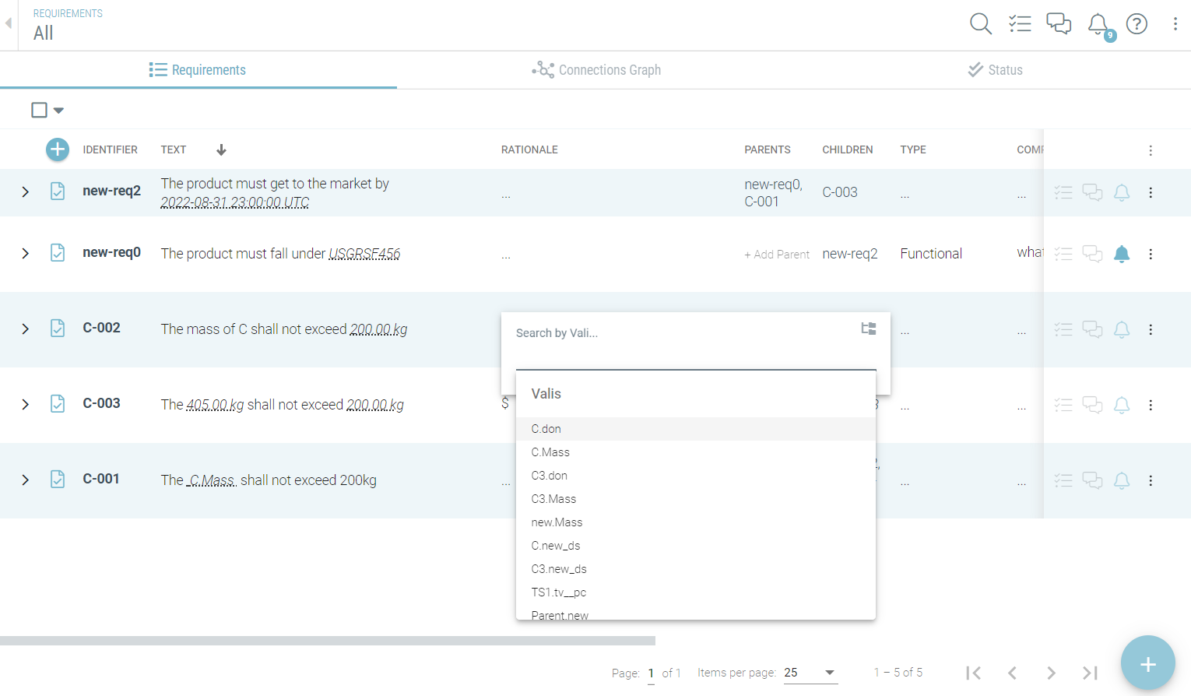Open comments for new-req2 row
1191x696 pixels.
(1093, 192)
